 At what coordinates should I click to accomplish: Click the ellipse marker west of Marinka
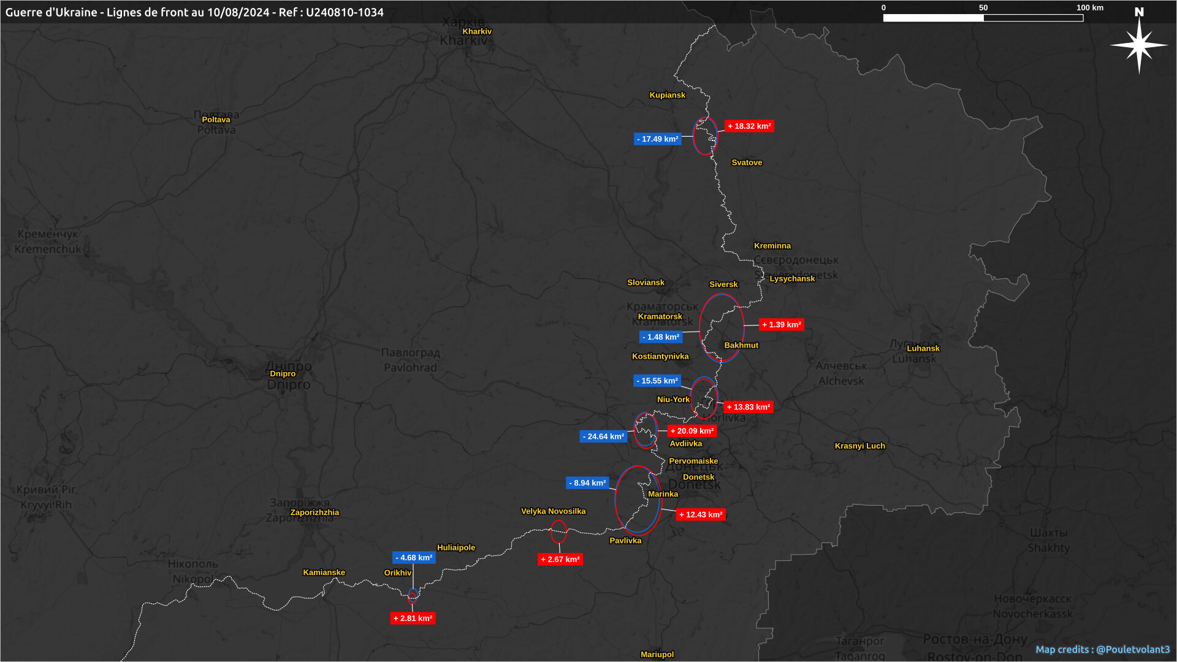(x=638, y=500)
